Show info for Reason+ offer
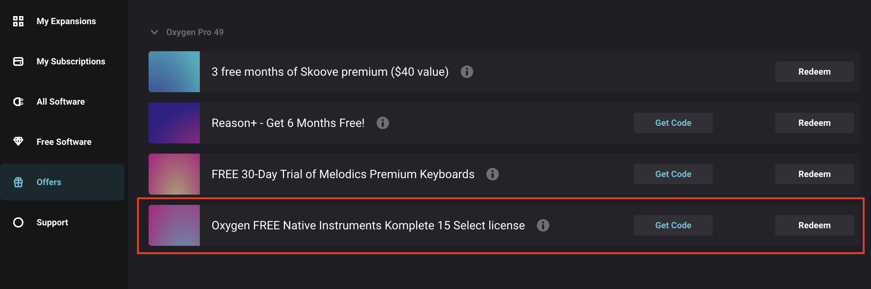This screenshot has height=289, width=871. (382, 123)
